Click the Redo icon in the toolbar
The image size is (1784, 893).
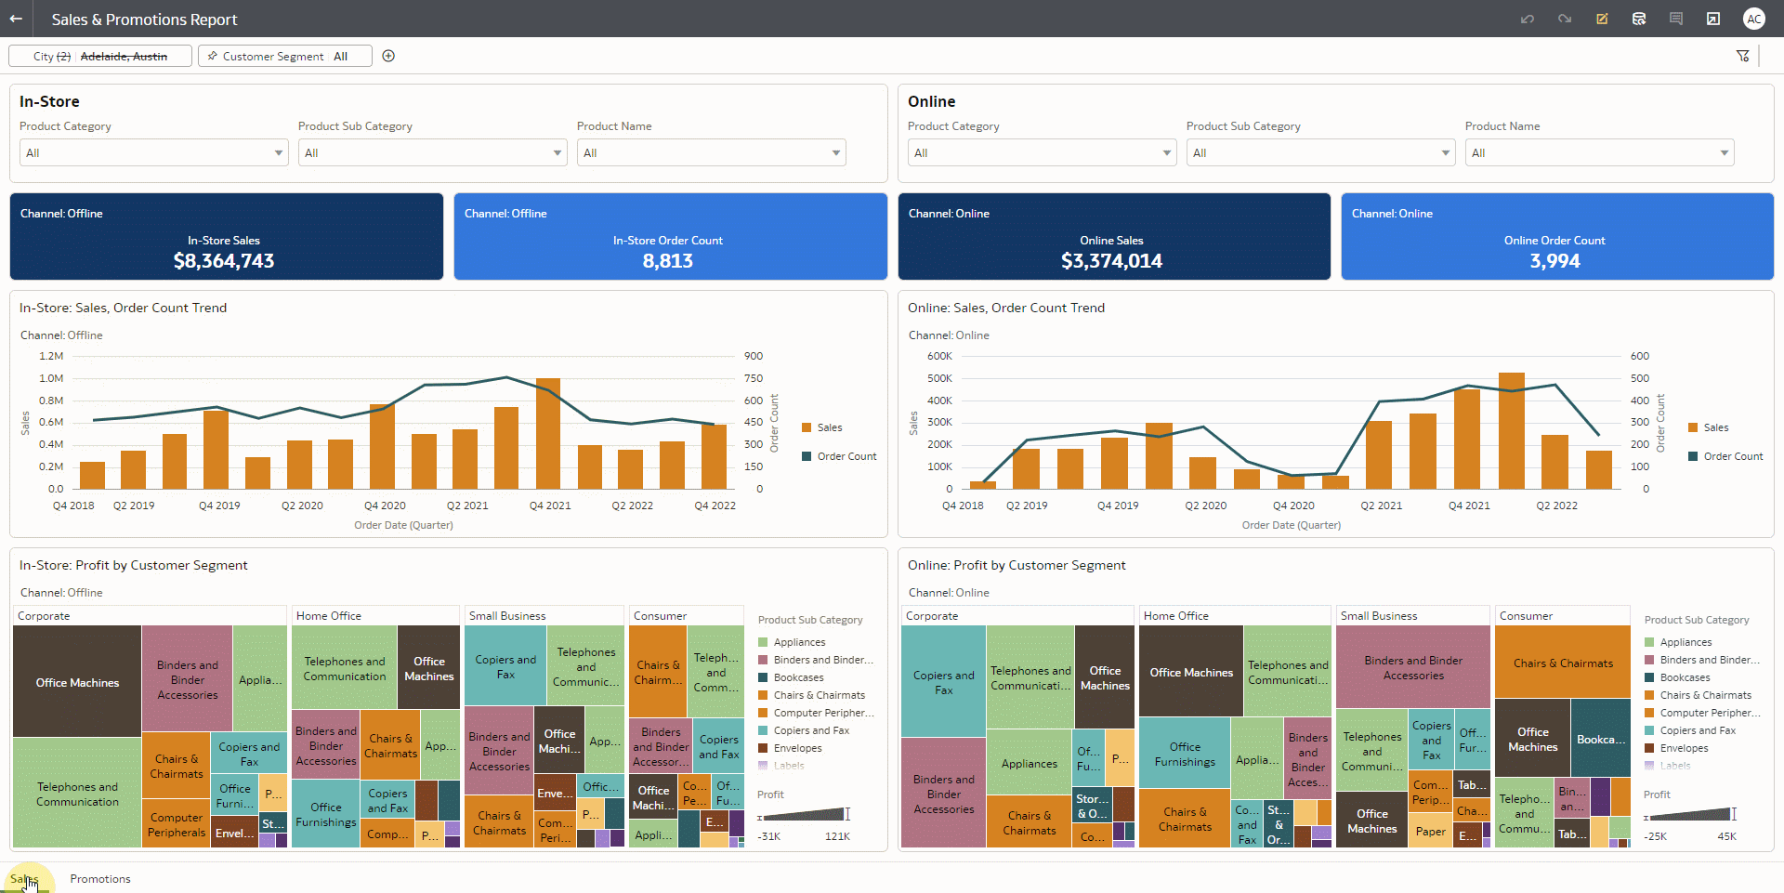click(1565, 19)
